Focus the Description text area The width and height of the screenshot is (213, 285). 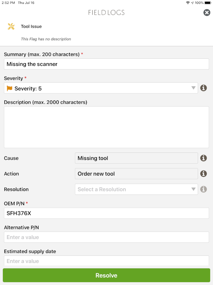pos(106,127)
